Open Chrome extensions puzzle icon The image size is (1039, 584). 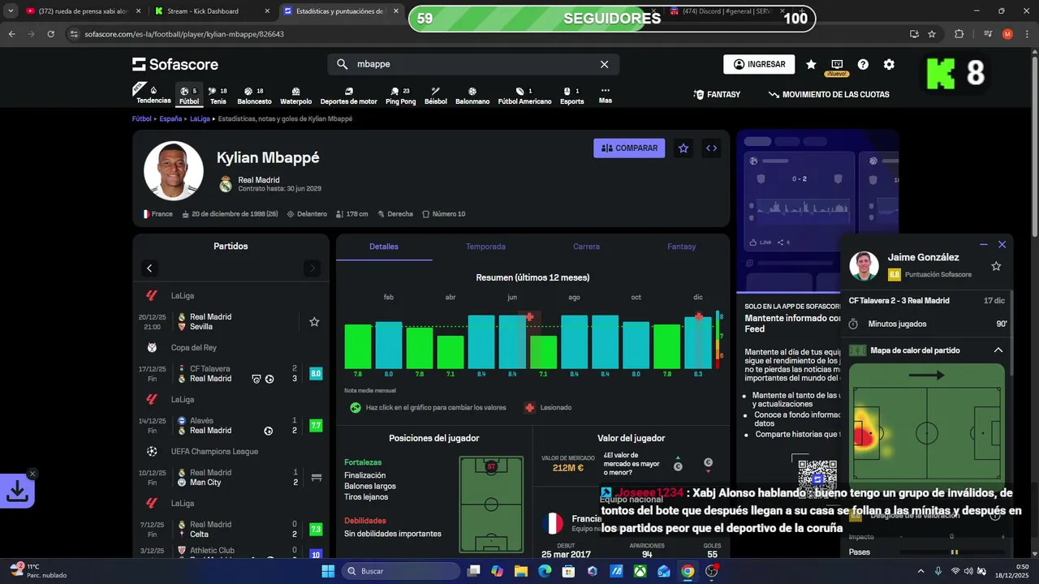pyautogui.click(x=959, y=34)
